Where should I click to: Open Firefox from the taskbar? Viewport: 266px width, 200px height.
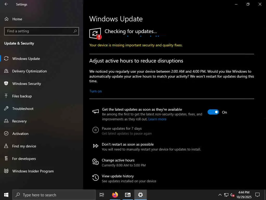(x=115, y=195)
